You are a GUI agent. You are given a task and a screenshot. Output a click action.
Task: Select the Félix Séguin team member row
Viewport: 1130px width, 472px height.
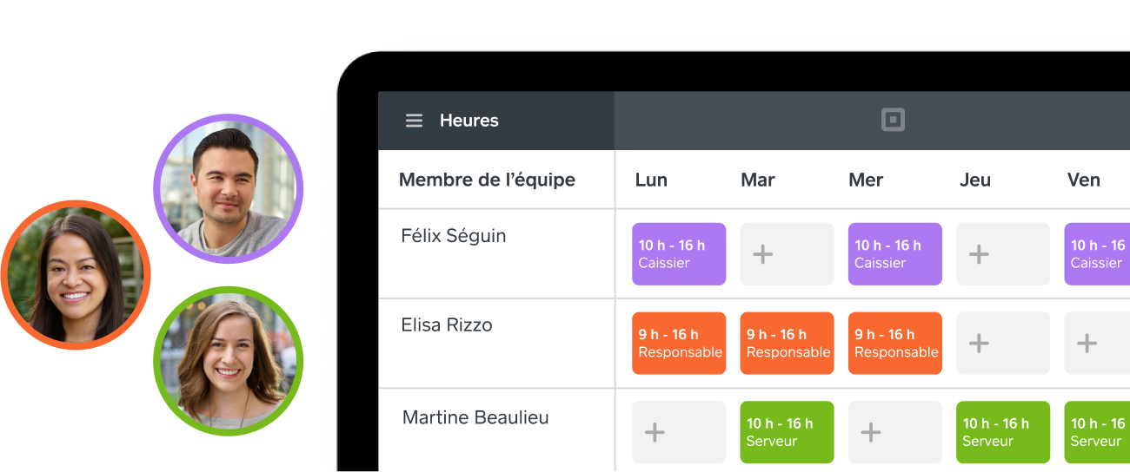tap(754, 253)
